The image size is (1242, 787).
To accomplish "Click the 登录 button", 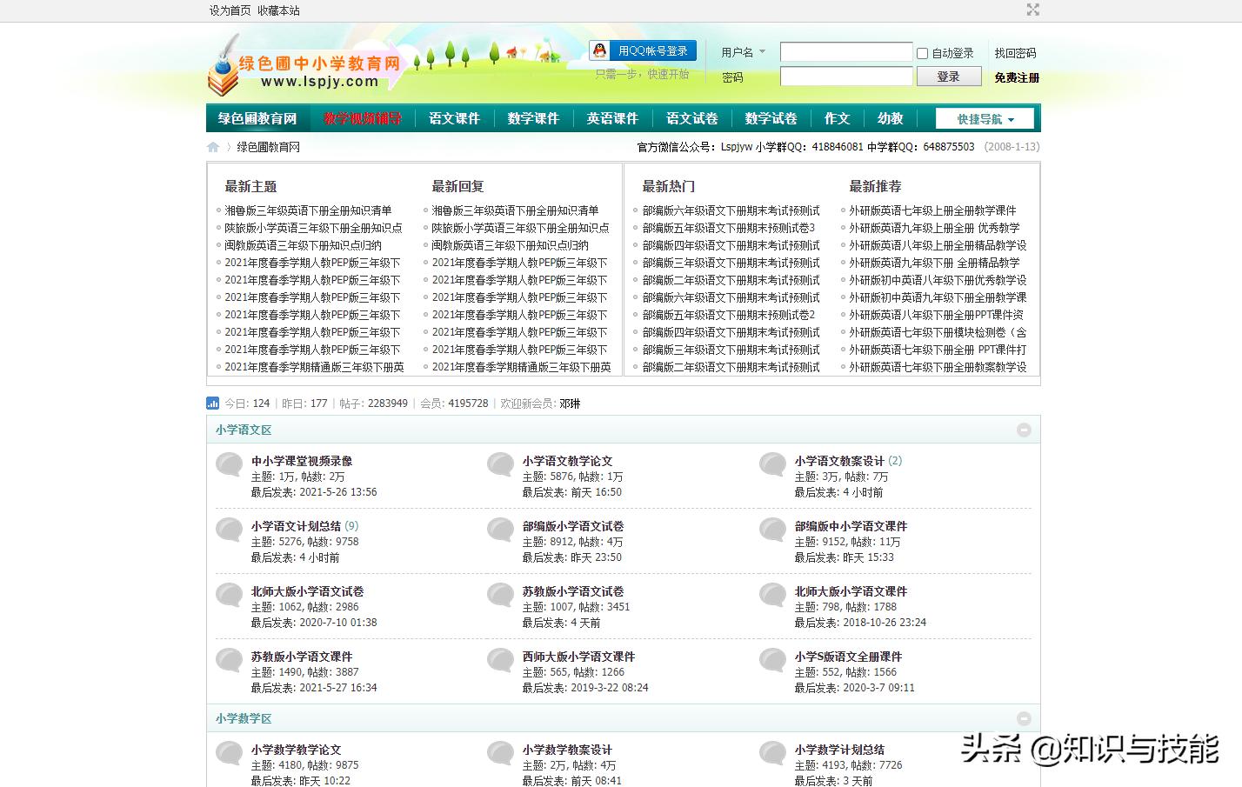I will (948, 76).
